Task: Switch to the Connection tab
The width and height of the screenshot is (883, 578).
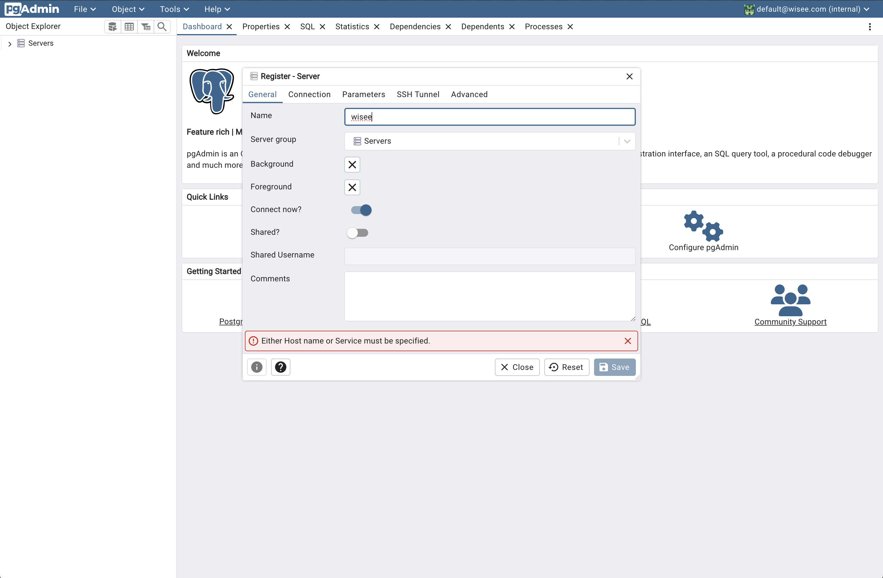Action: 309,94
